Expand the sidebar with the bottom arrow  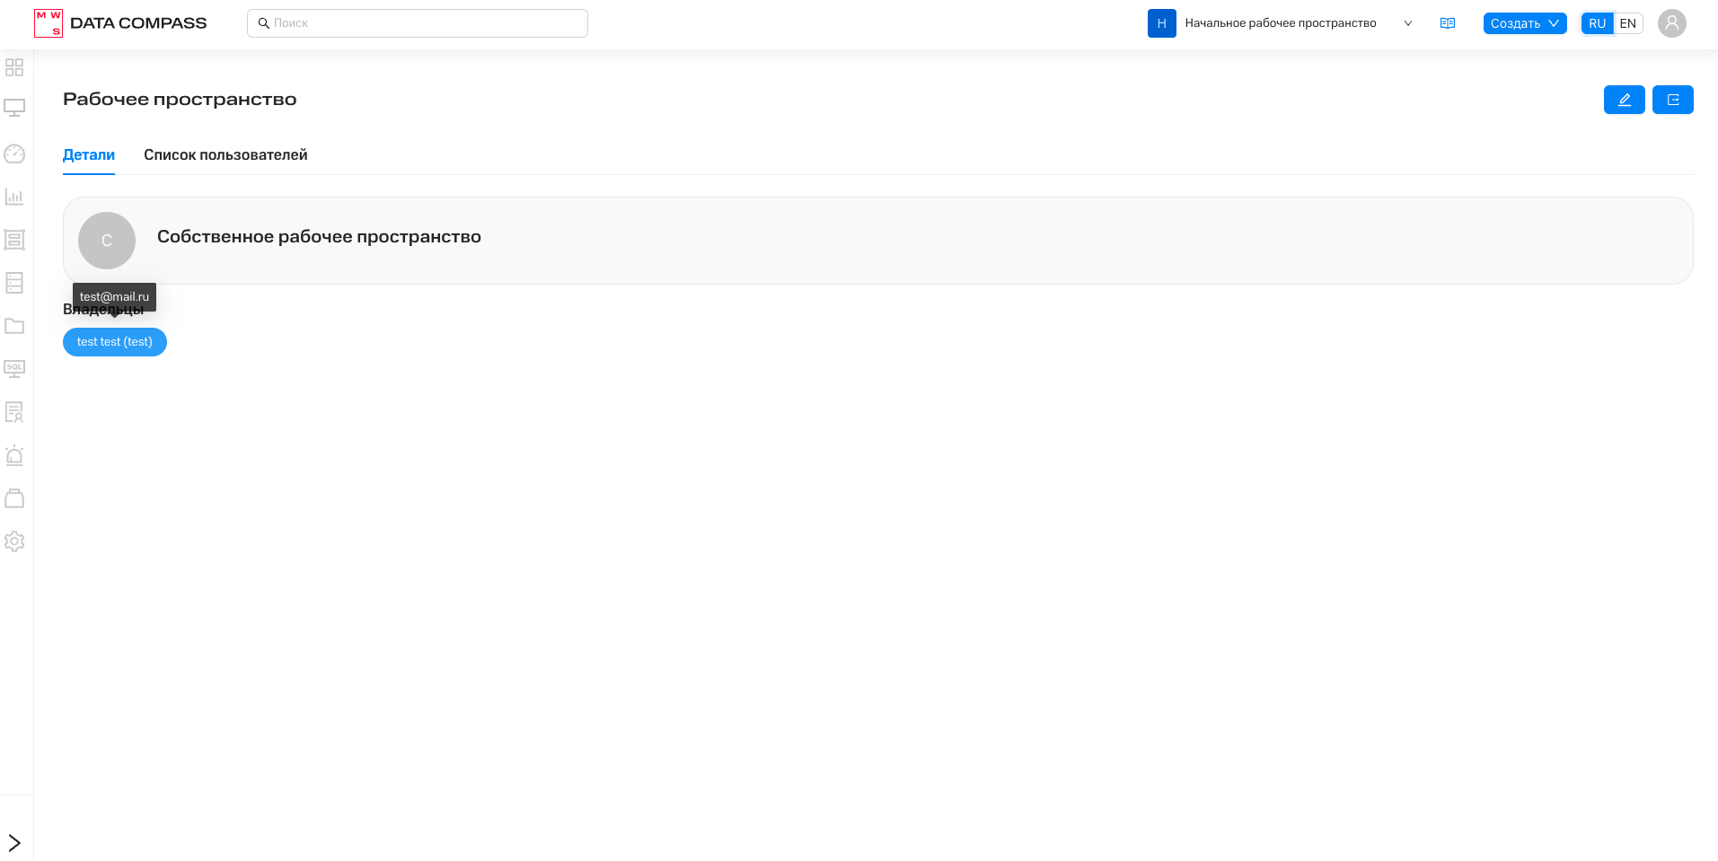pos(14,842)
